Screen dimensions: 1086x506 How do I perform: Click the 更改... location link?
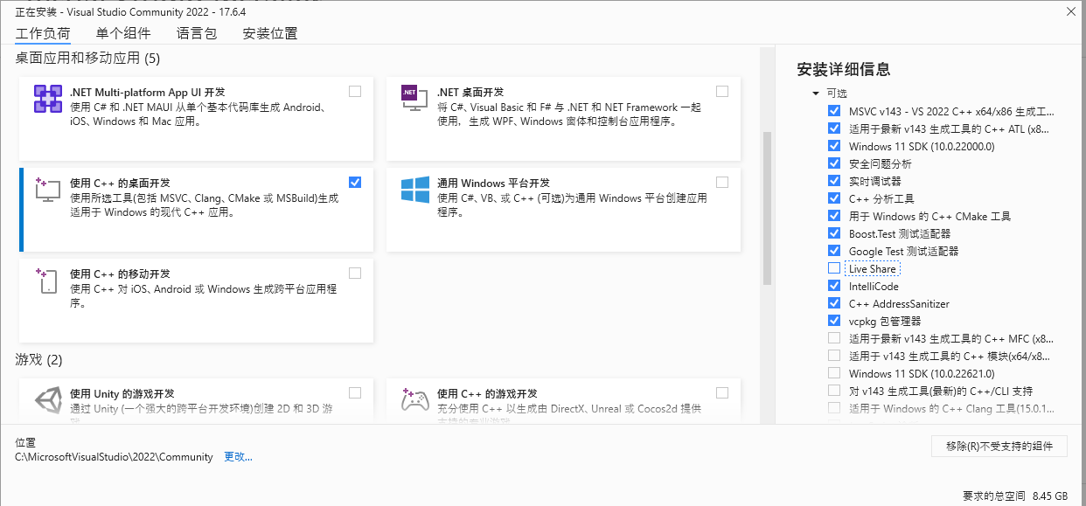(x=238, y=456)
